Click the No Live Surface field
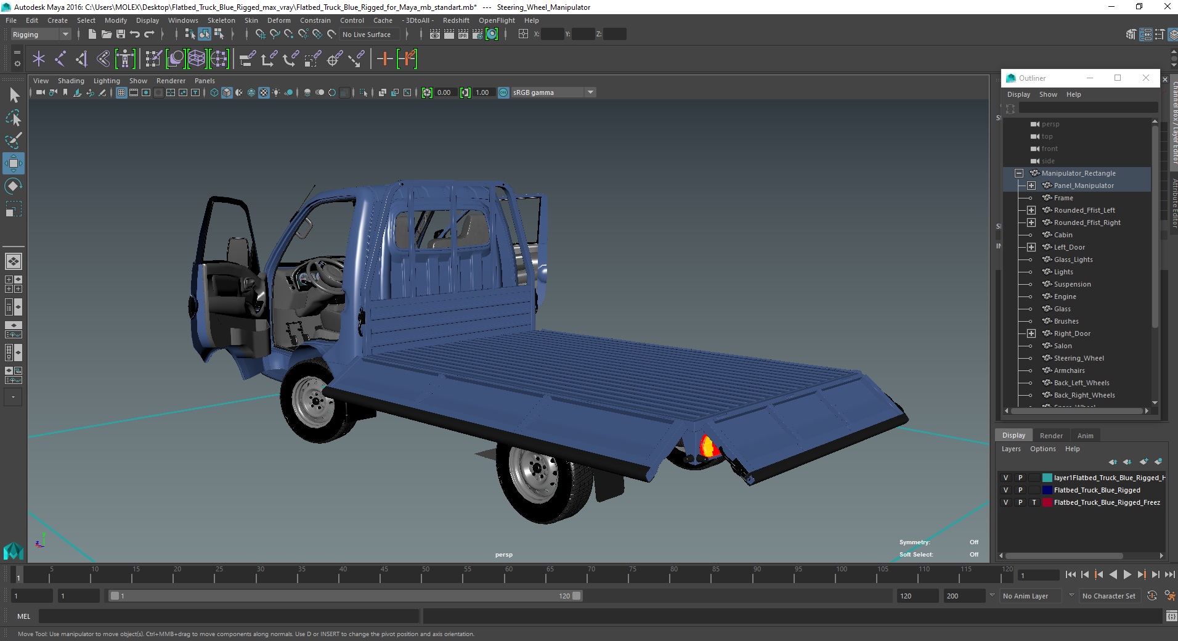The height and width of the screenshot is (641, 1178). (x=370, y=35)
